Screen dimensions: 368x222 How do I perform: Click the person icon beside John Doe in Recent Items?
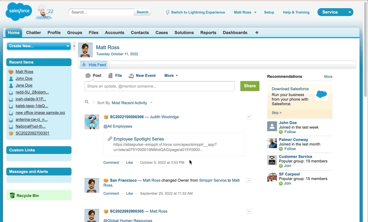tap(11, 78)
